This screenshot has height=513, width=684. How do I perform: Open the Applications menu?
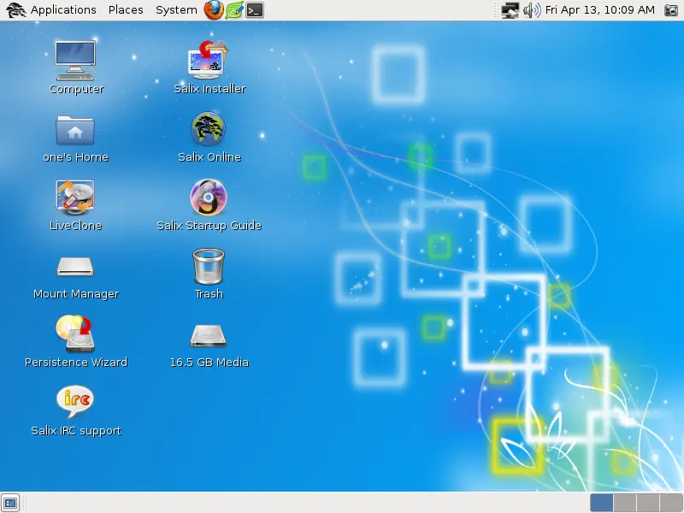point(63,10)
